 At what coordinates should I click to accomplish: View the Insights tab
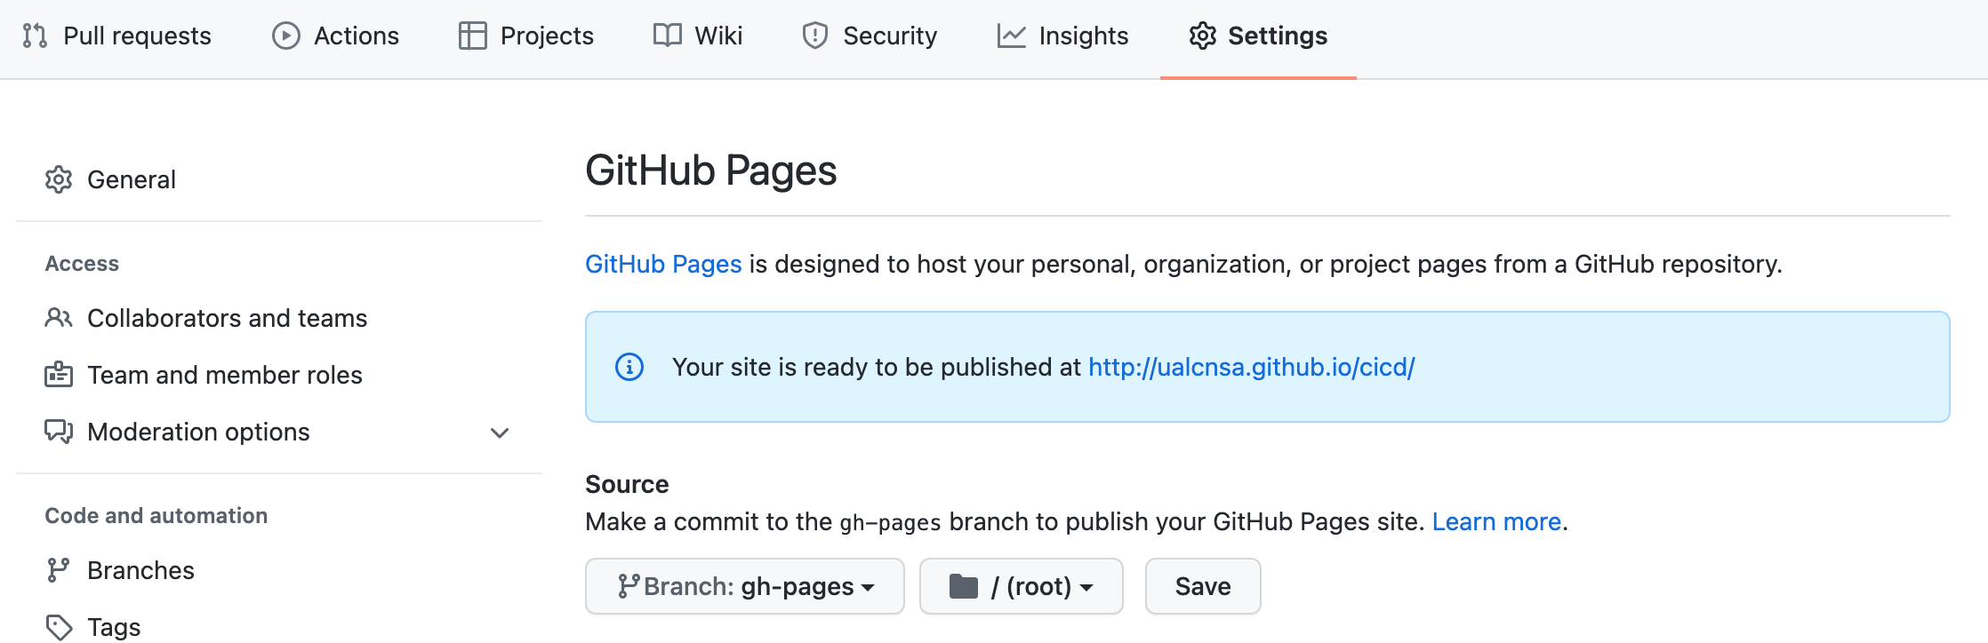tap(1062, 36)
